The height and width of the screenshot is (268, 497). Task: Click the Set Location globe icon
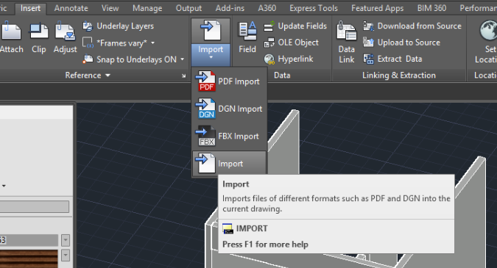click(489, 30)
